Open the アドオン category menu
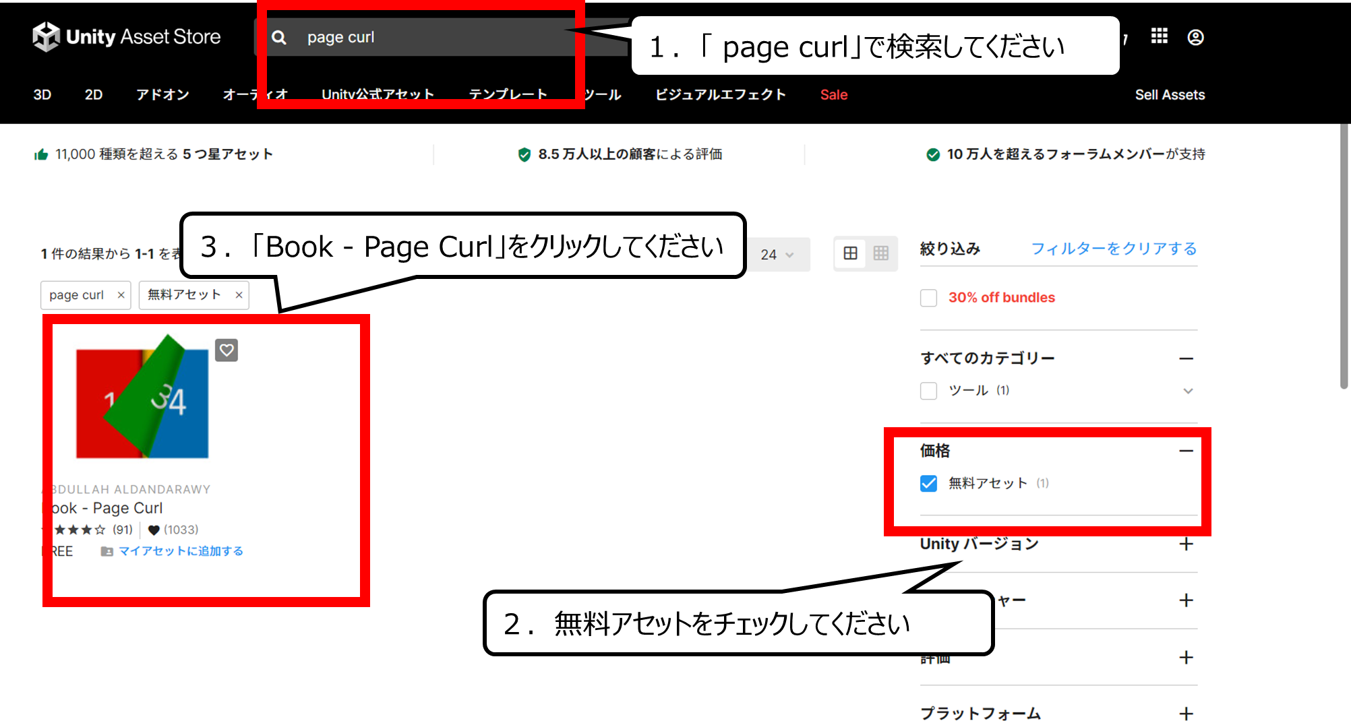 162,95
